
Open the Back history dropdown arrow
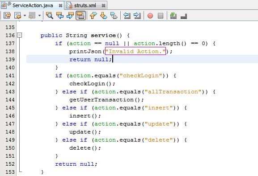click(25, 16)
